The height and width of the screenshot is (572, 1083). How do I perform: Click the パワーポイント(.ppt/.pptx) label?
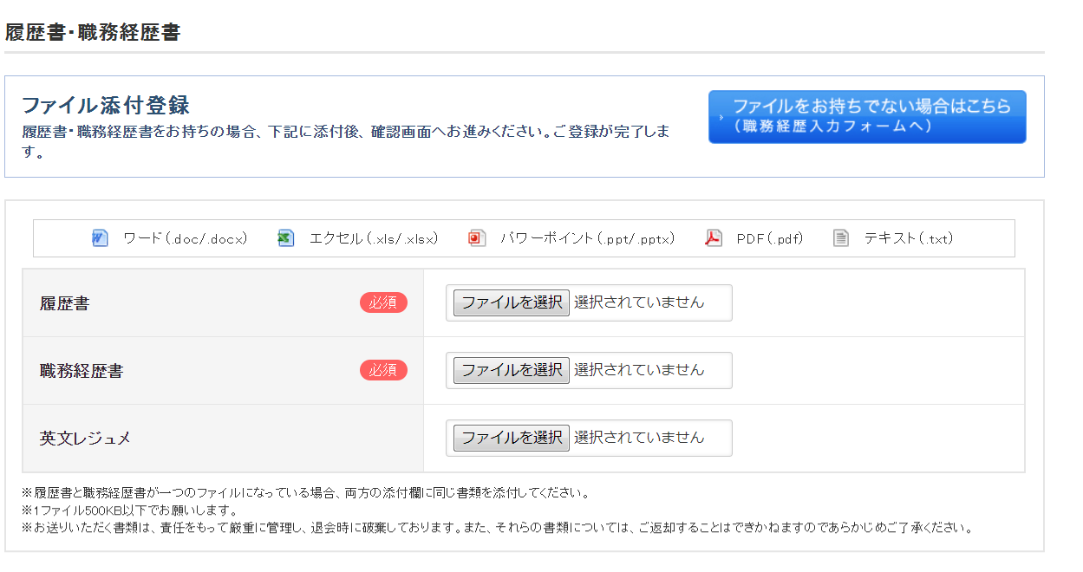pos(587,238)
